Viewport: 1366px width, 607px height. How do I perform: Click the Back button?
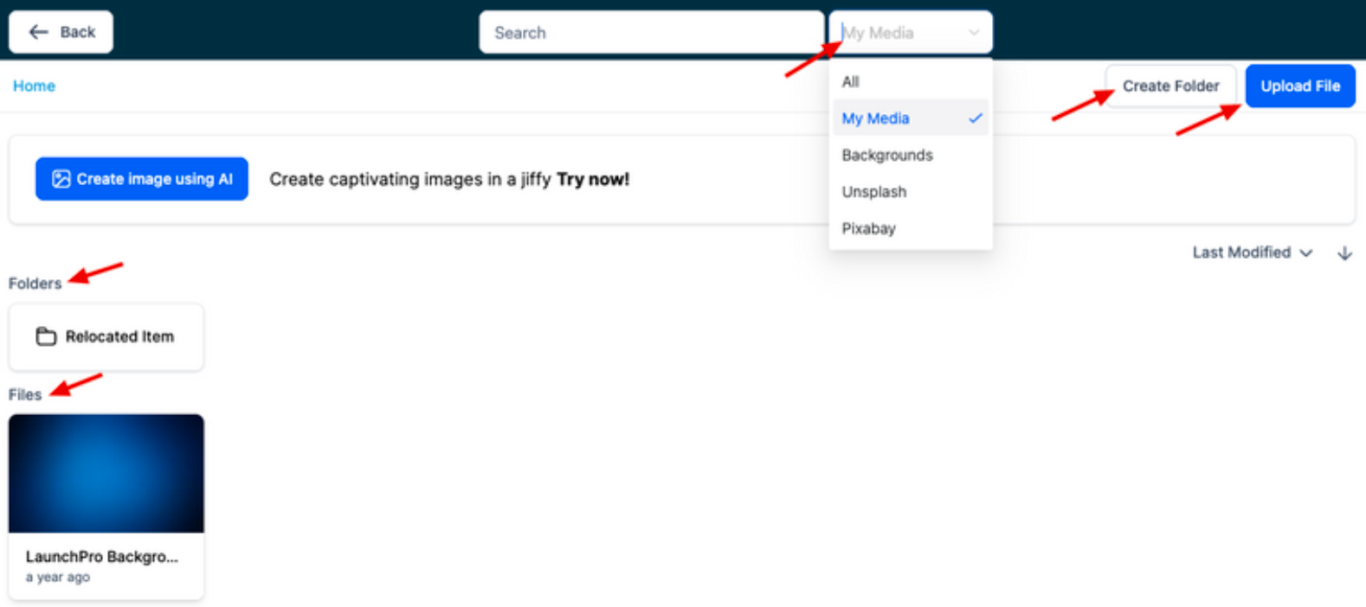click(61, 32)
